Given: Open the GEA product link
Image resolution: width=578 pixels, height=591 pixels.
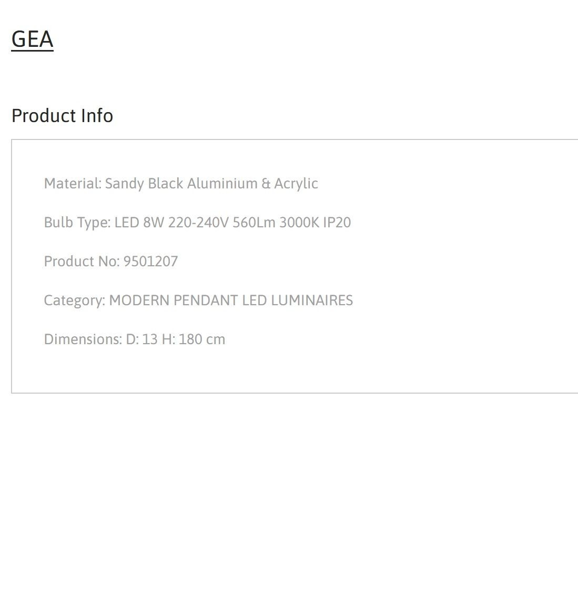Looking at the screenshot, I should (33, 39).
